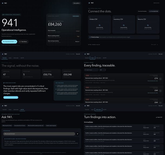Click the 941 logo above The signal heading
The height and width of the screenshot is (155, 165).
click(4, 54)
